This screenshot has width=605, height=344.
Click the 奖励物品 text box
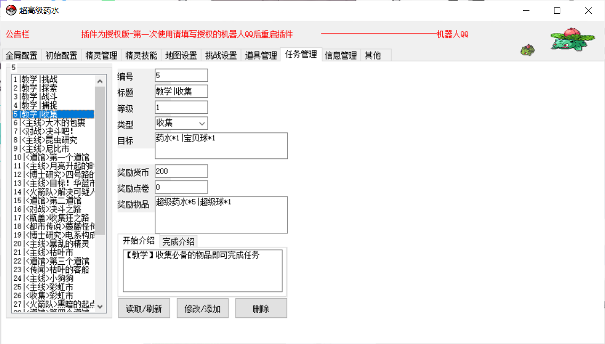pos(221,215)
